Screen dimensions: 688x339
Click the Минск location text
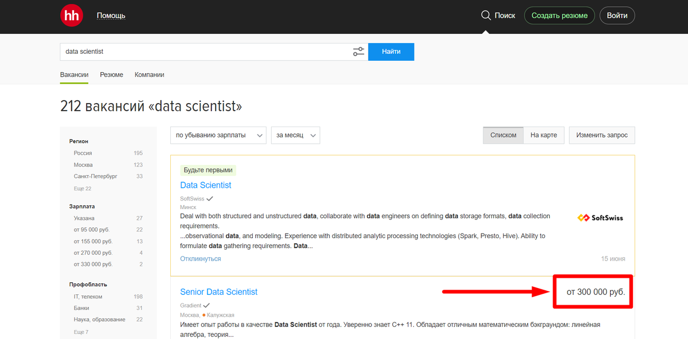[x=188, y=207]
